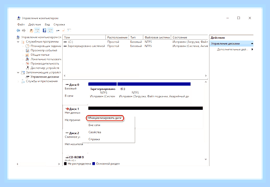270x187 pixels.
Task: Click the Диск 0 disk icon
Action: coord(67,85)
